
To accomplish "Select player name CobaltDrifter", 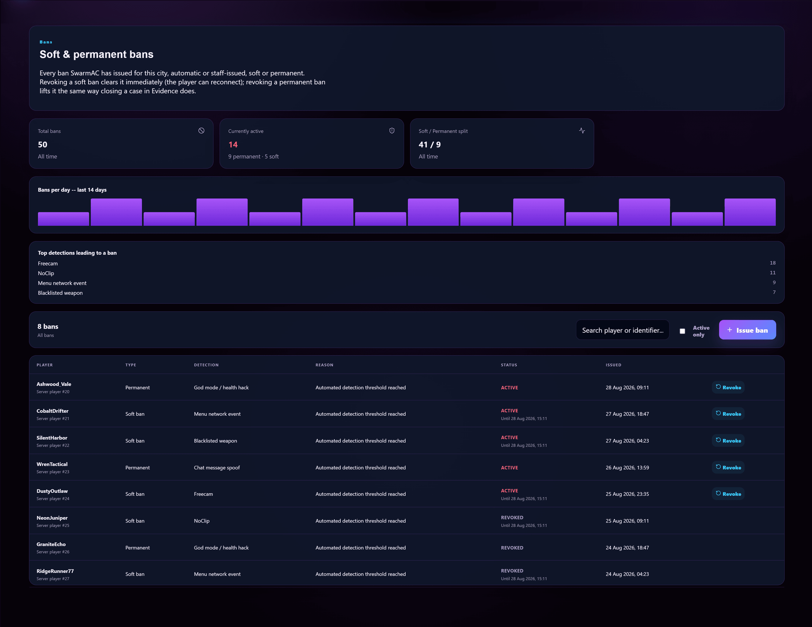I will 52,411.
